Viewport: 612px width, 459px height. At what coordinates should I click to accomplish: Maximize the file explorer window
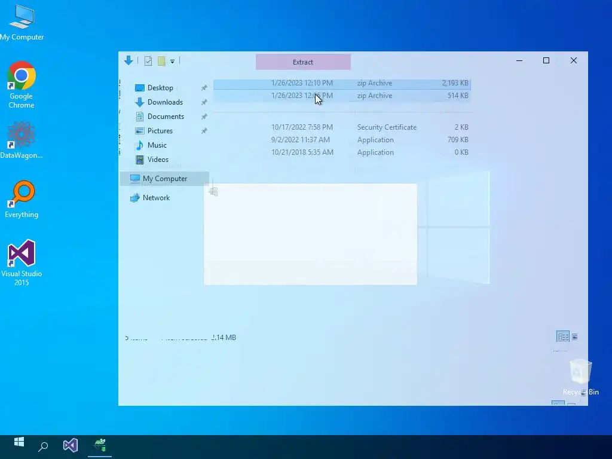(x=546, y=60)
